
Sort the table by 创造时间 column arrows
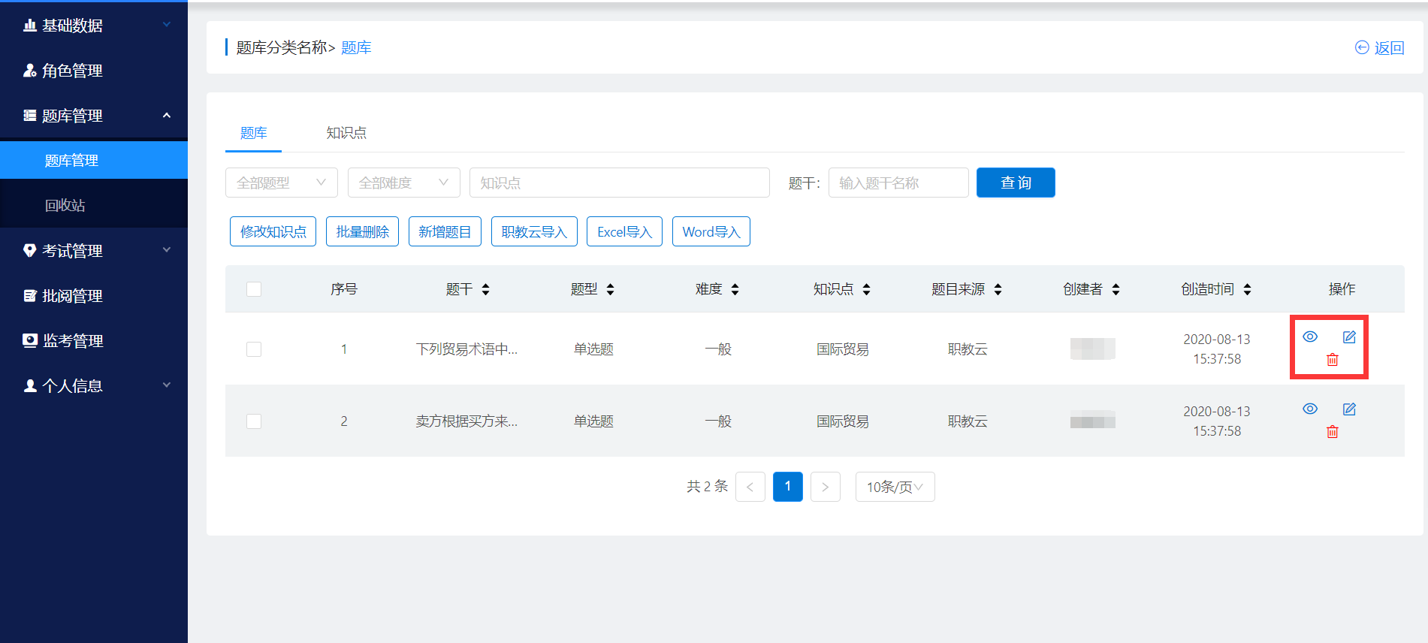point(1248,289)
